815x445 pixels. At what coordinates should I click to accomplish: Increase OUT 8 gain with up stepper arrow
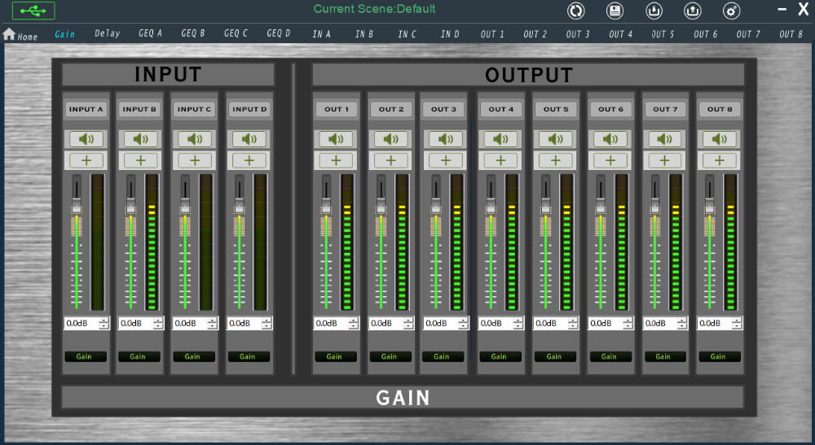[x=737, y=321]
